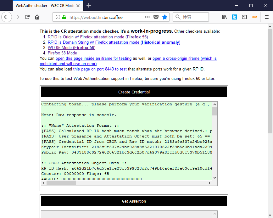Click the page scroll up arrow
Screen dimensions: 273x218
click(270, 26)
